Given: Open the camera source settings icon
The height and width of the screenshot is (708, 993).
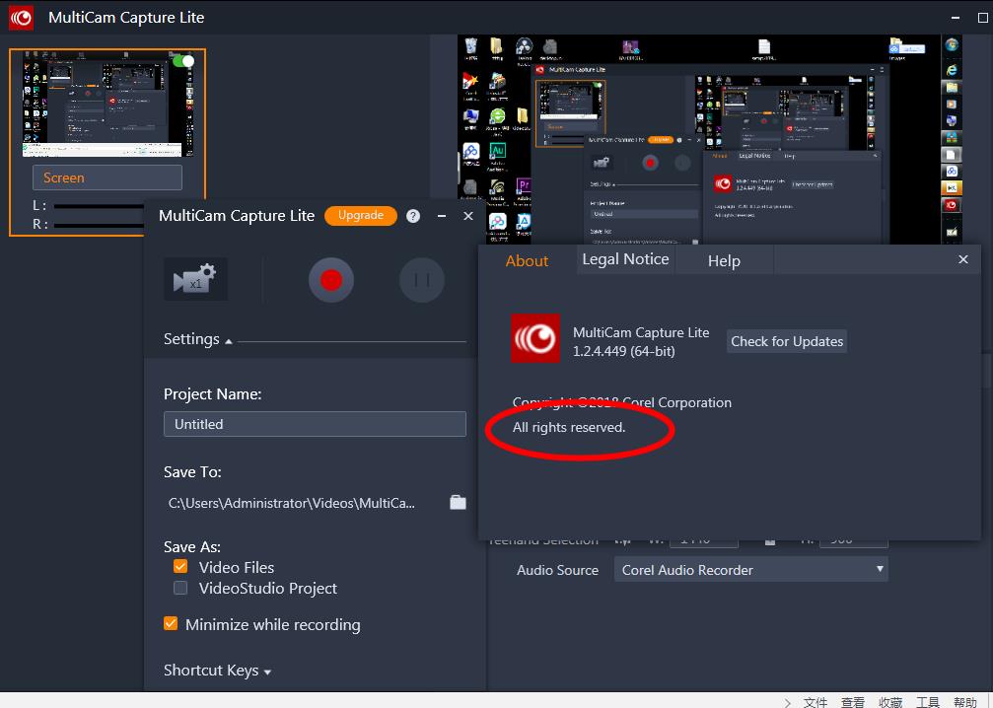Looking at the screenshot, I should [x=195, y=279].
